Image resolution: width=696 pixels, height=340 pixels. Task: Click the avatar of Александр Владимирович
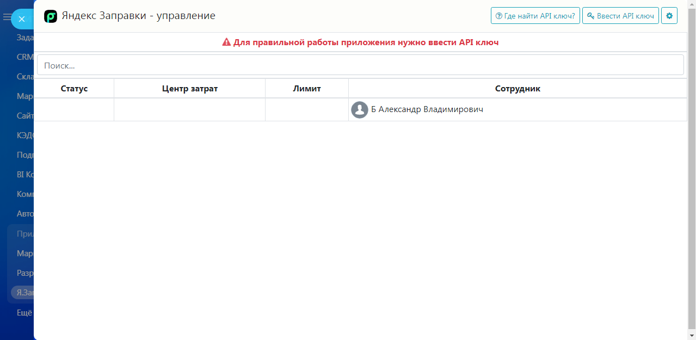[360, 110]
